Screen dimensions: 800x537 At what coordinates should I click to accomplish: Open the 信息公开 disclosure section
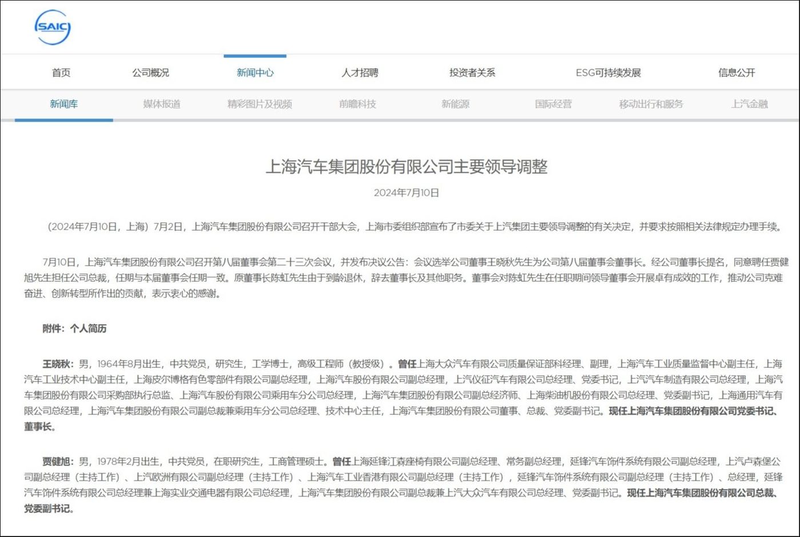coord(736,73)
